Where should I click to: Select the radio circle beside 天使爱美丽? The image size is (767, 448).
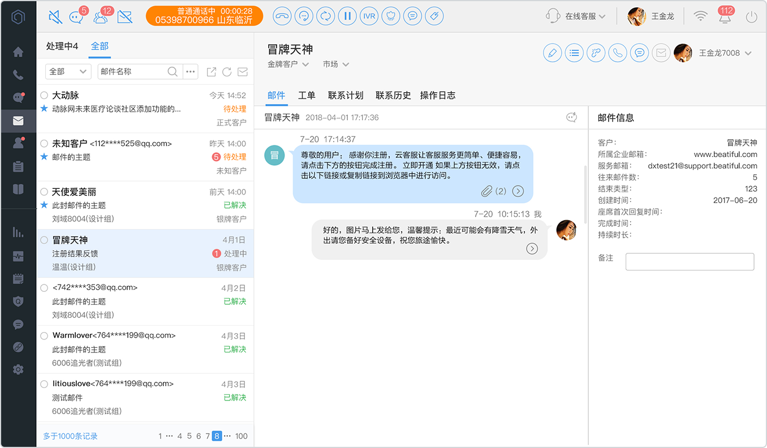coord(44,192)
